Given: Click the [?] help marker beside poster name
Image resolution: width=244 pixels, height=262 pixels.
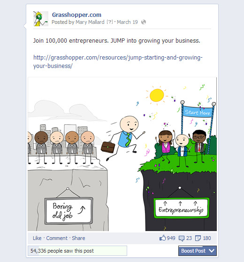Looking at the screenshot, I should coord(110,22).
